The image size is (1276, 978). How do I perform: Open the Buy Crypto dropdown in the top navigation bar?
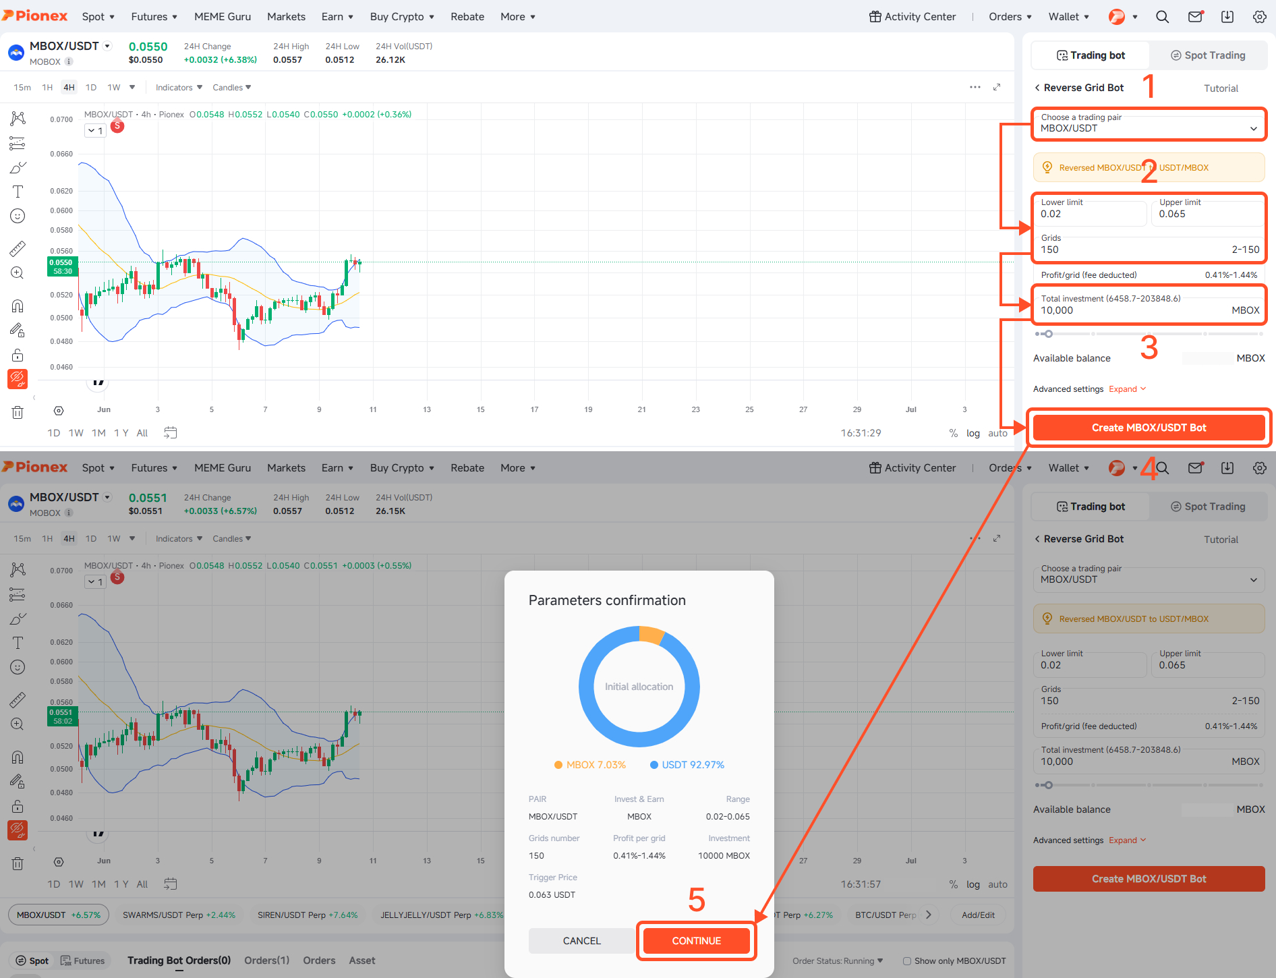[402, 17]
